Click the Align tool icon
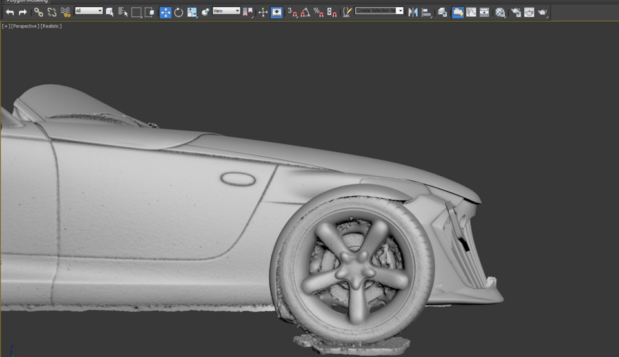The width and height of the screenshot is (619, 357). [426, 12]
